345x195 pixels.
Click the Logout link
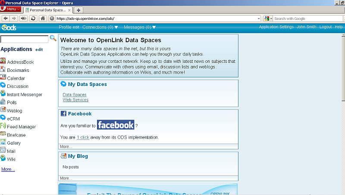[x=326, y=27]
